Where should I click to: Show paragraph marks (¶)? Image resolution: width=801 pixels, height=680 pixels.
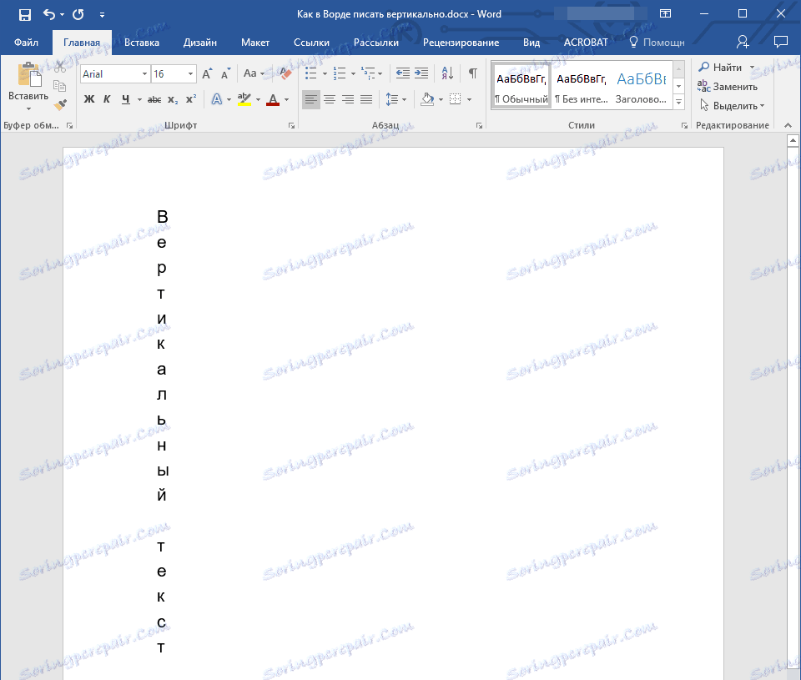click(x=473, y=73)
